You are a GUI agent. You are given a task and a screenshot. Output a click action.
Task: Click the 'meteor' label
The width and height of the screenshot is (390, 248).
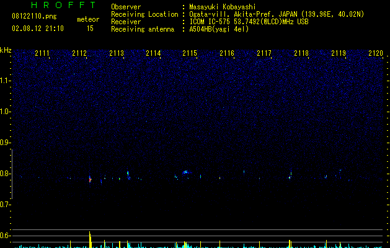[88, 19]
